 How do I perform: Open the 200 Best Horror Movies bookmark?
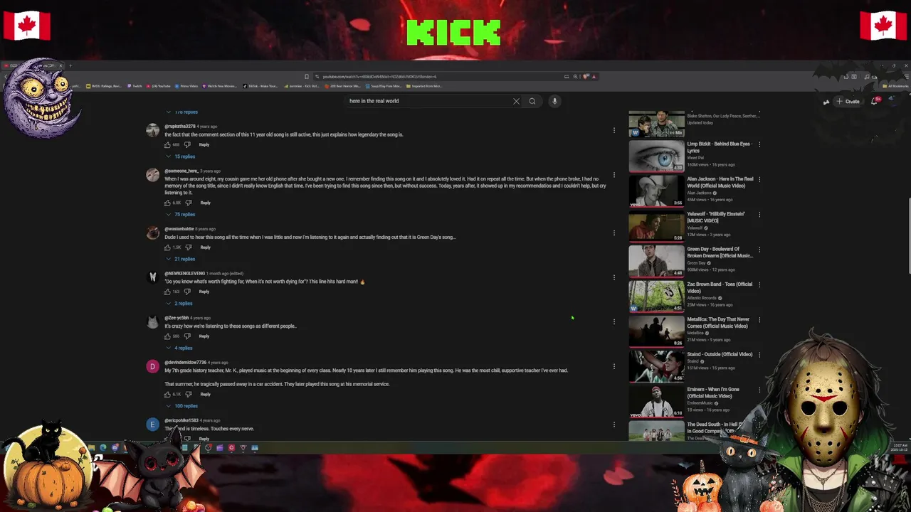[x=343, y=86]
